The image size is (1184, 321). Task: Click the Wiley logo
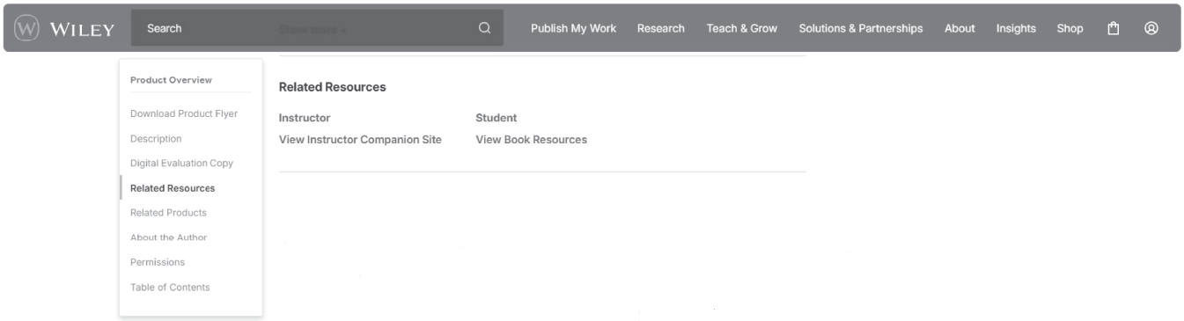click(x=64, y=28)
